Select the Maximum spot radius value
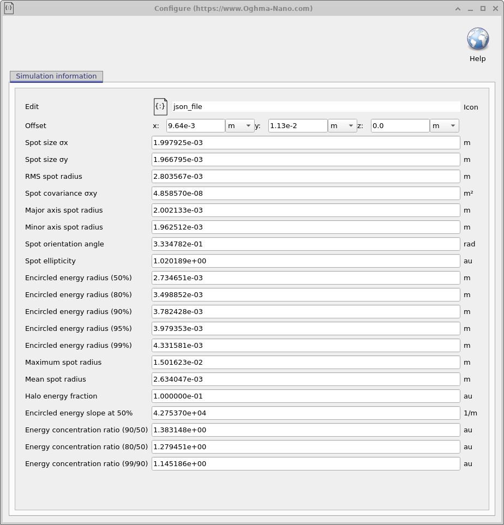 pyautogui.click(x=305, y=362)
